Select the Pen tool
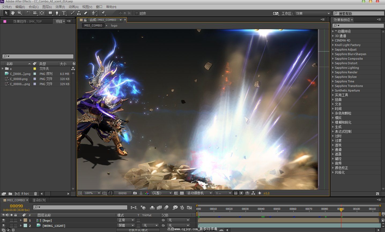The width and height of the screenshot is (385, 232). point(57,13)
